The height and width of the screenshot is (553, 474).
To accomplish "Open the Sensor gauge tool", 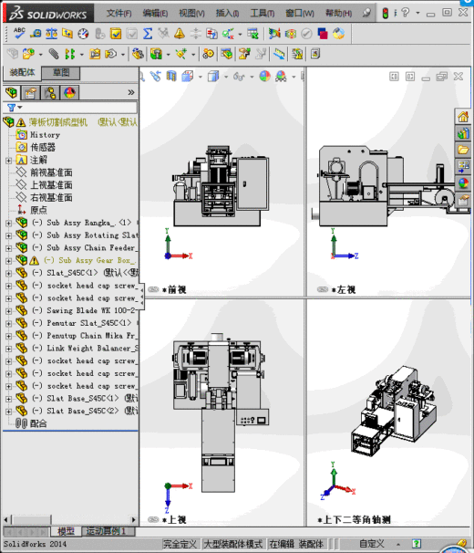I will click(x=83, y=34).
